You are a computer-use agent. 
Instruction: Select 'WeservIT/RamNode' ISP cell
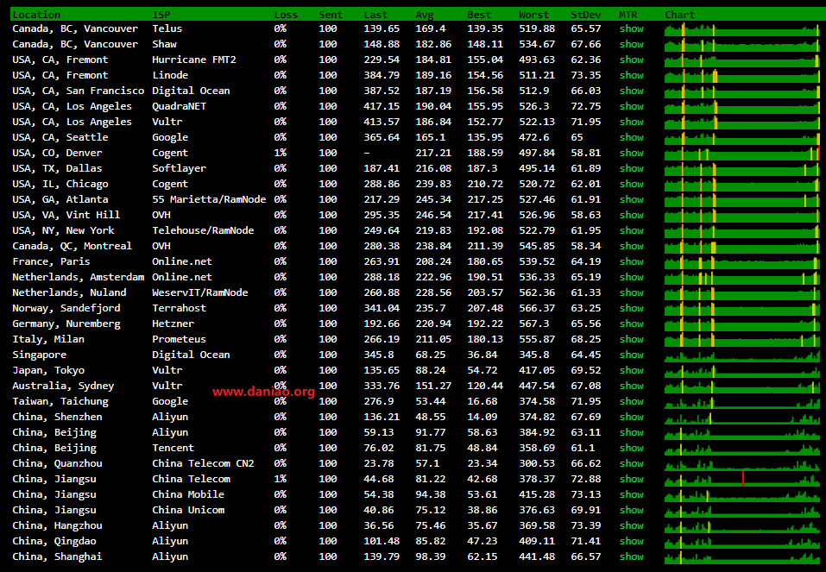click(x=200, y=292)
